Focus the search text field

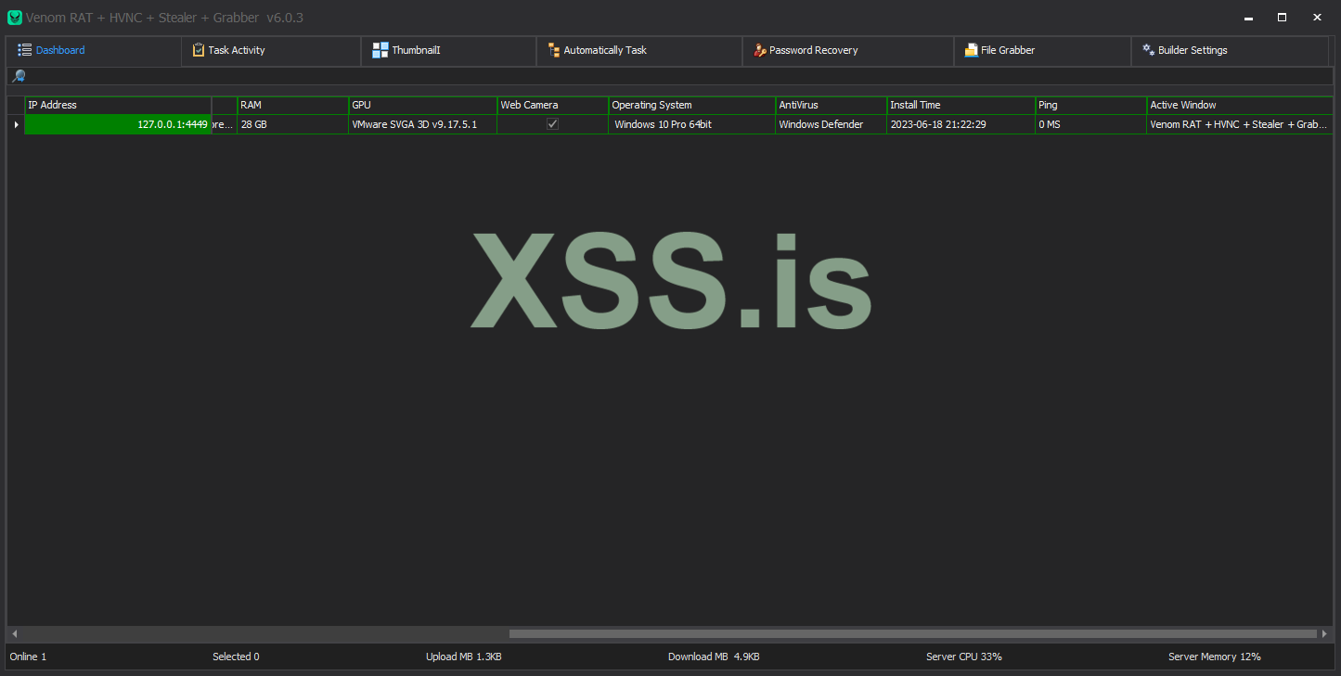point(679,76)
